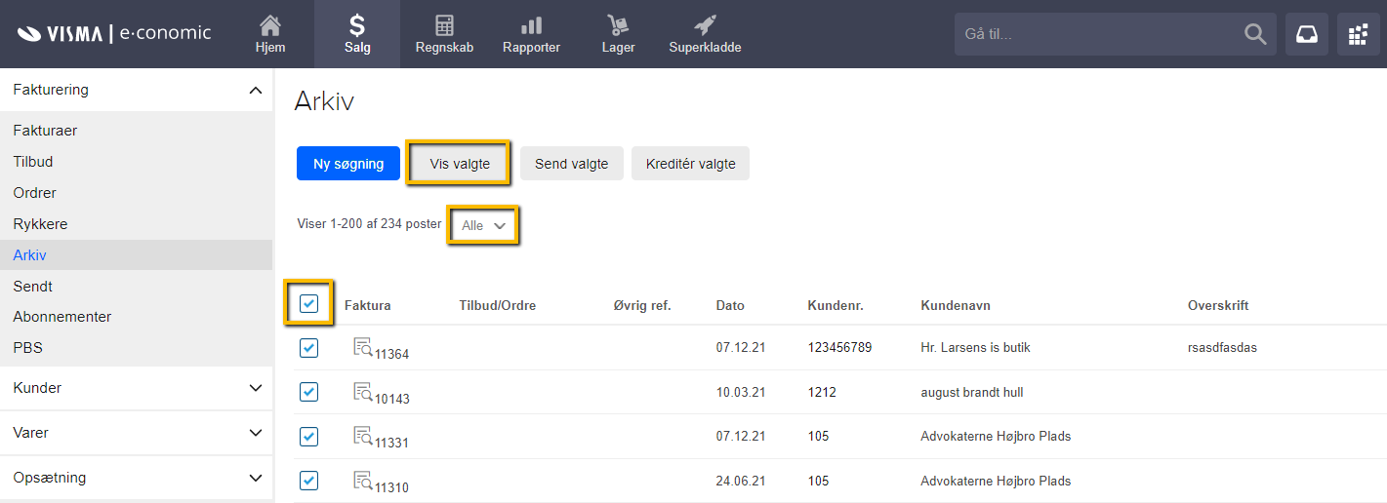The width and height of the screenshot is (1387, 503).
Task: Select Abonnementer in the sidebar
Action: [62, 317]
